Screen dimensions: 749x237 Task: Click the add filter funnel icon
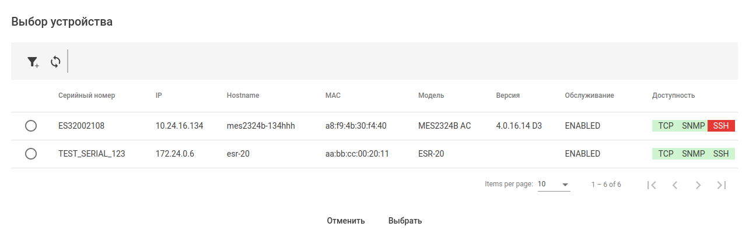33,62
